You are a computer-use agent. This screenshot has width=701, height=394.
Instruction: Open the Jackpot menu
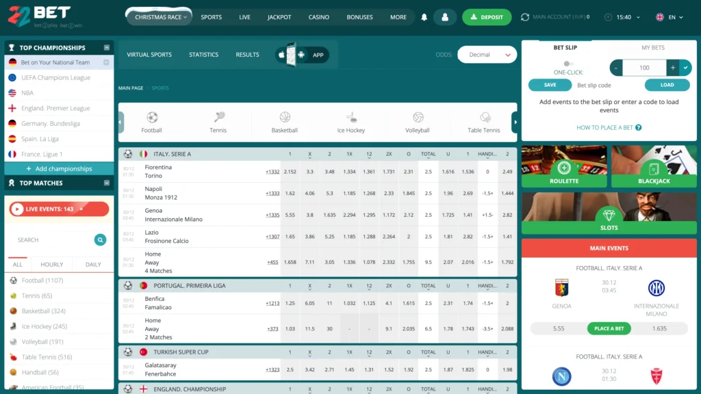pyautogui.click(x=279, y=17)
